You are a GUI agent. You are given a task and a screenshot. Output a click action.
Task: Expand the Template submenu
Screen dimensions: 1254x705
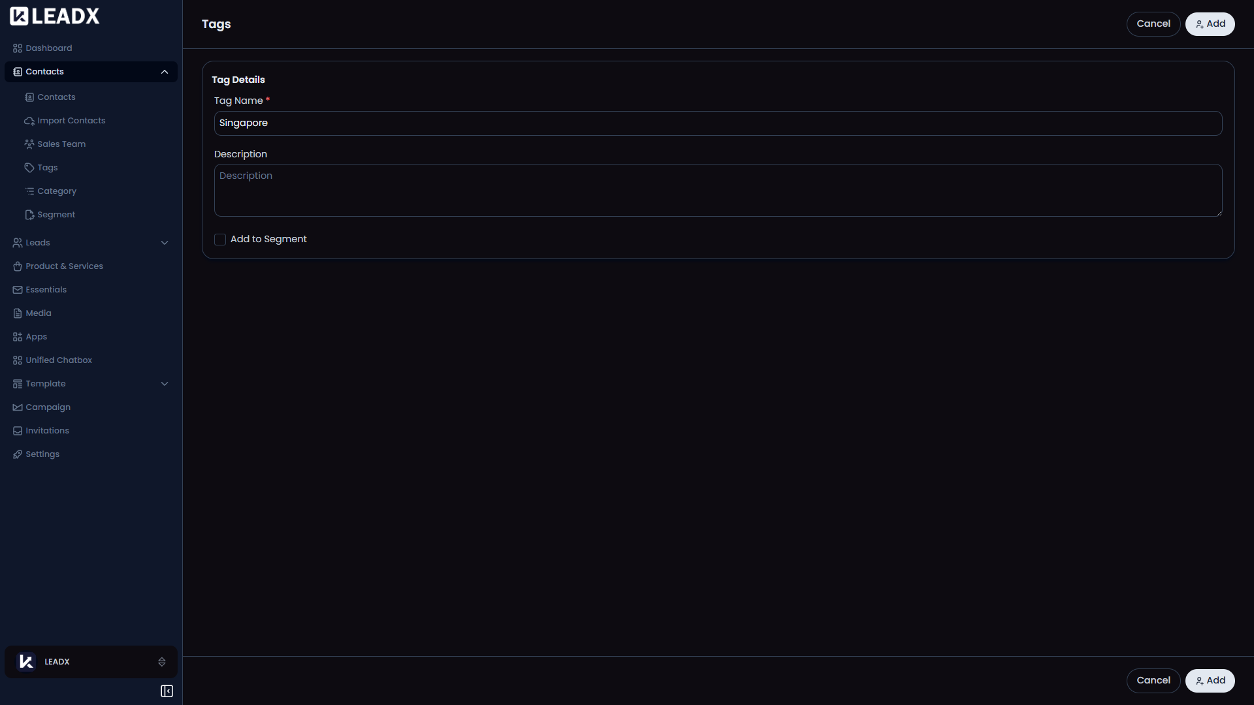click(165, 384)
